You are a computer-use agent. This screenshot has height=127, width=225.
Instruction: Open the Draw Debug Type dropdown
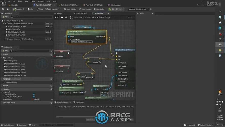click(127, 81)
